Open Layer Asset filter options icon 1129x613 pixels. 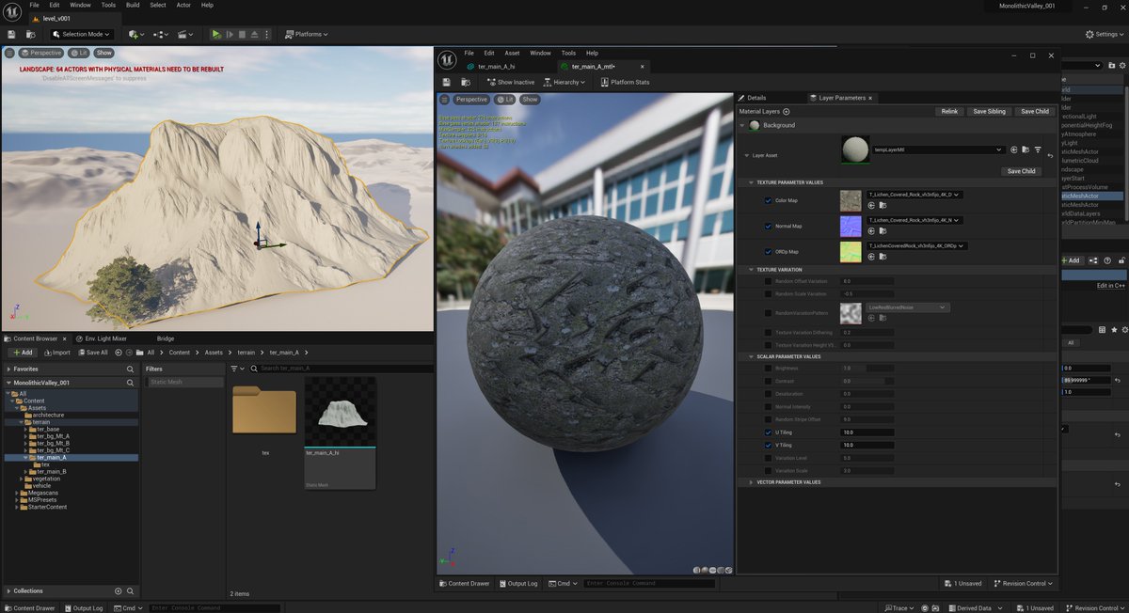[1038, 149]
